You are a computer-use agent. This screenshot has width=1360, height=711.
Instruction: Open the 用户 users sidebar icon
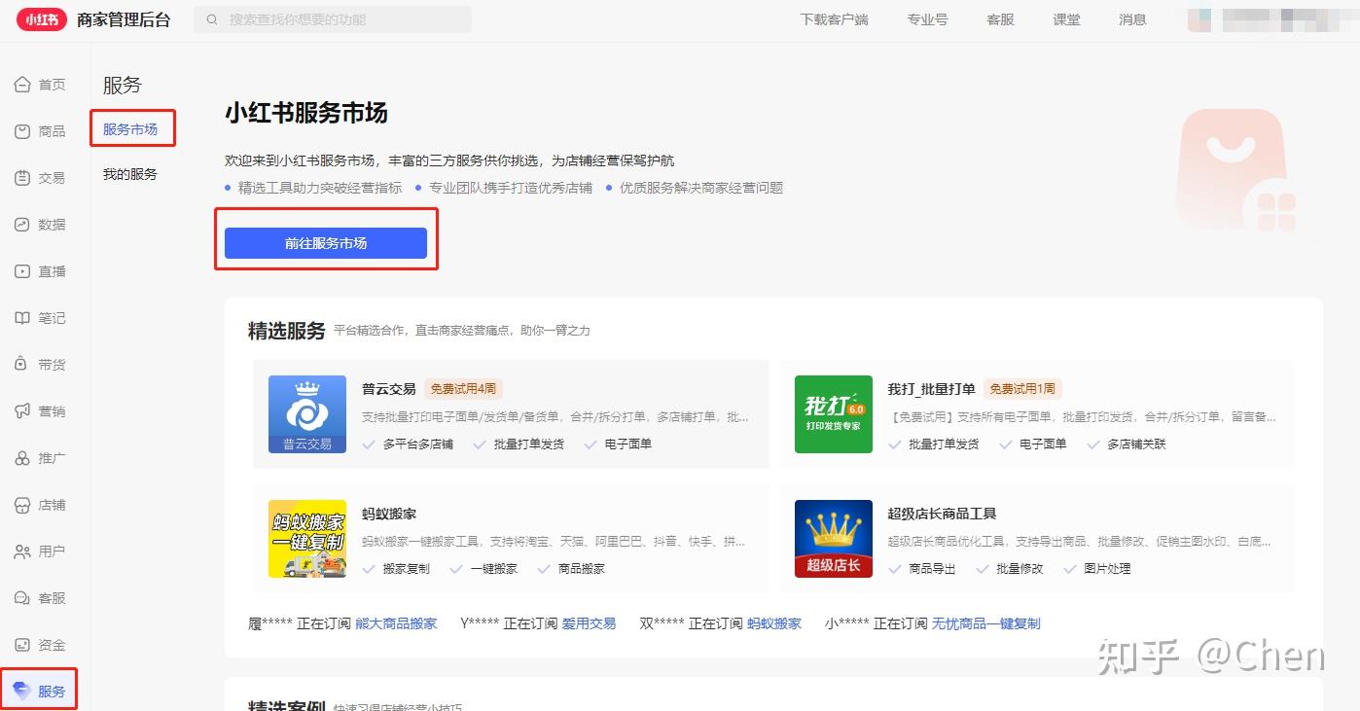39,551
